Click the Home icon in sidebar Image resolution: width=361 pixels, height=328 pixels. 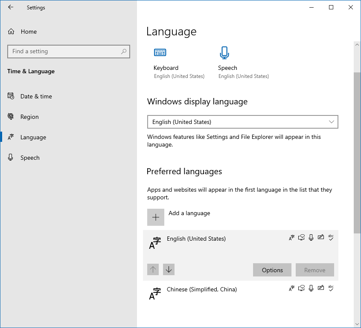(11, 32)
